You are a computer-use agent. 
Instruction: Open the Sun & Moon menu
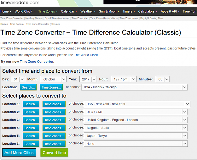(x=109, y=11)
